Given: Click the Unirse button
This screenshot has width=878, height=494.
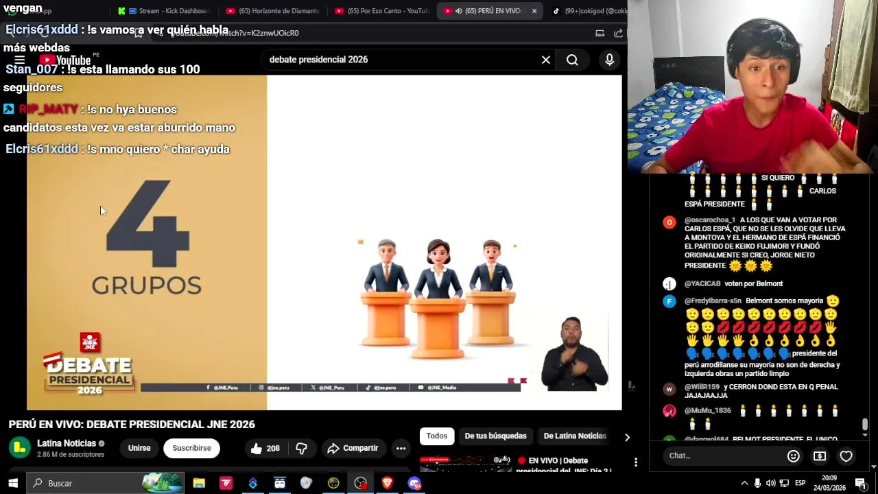Looking at the screenshot, I should point(139,448).
